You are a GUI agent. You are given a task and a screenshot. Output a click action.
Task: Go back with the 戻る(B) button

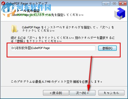tap(56, 93)
